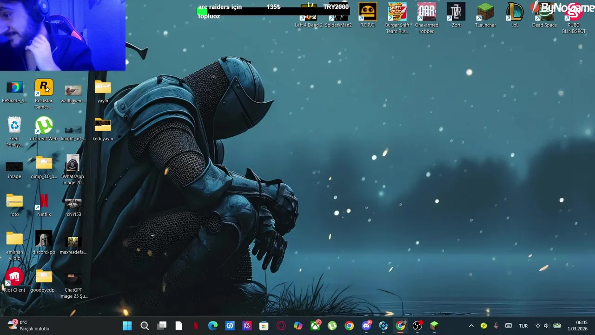Open the ReShade Setup desktop icon

point(14,92)
